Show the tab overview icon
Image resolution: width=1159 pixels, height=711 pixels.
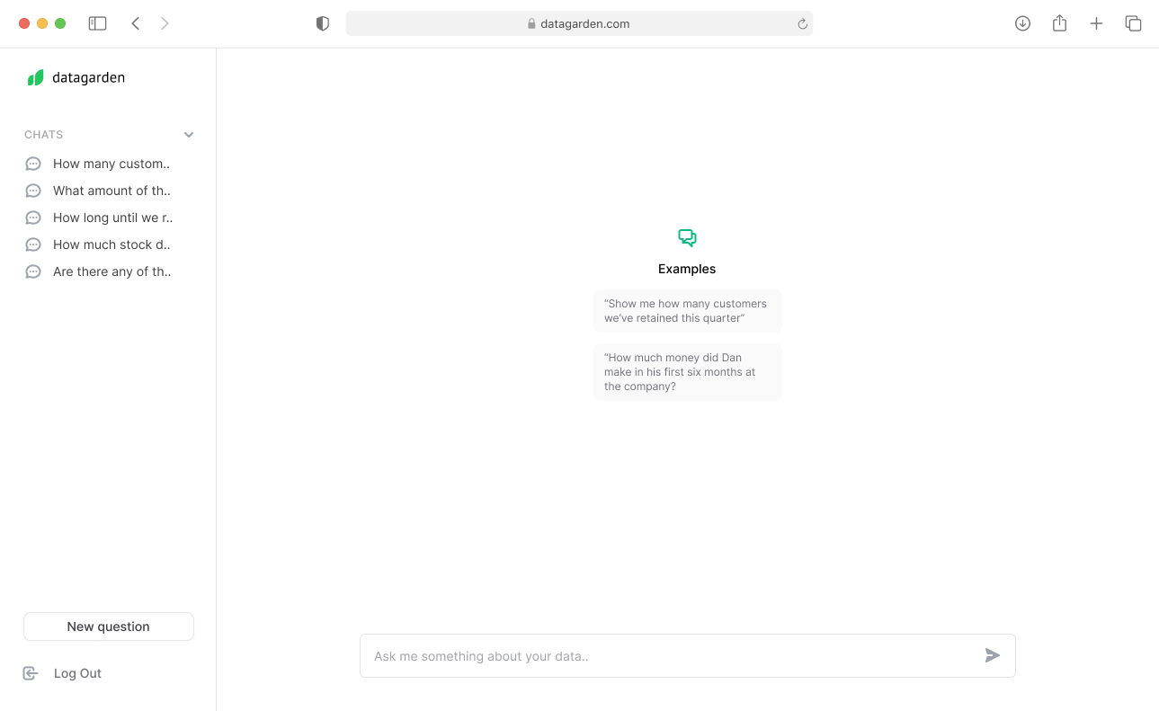coord(1134,24)
